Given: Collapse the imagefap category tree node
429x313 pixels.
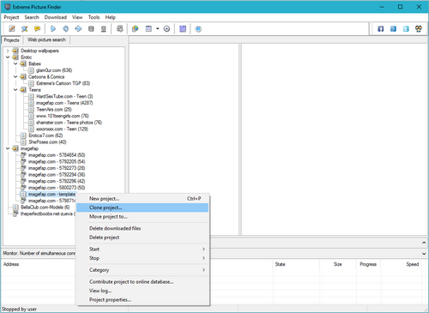Looking at the screenshot, I should pyautogui.click(x=8, y=148).
